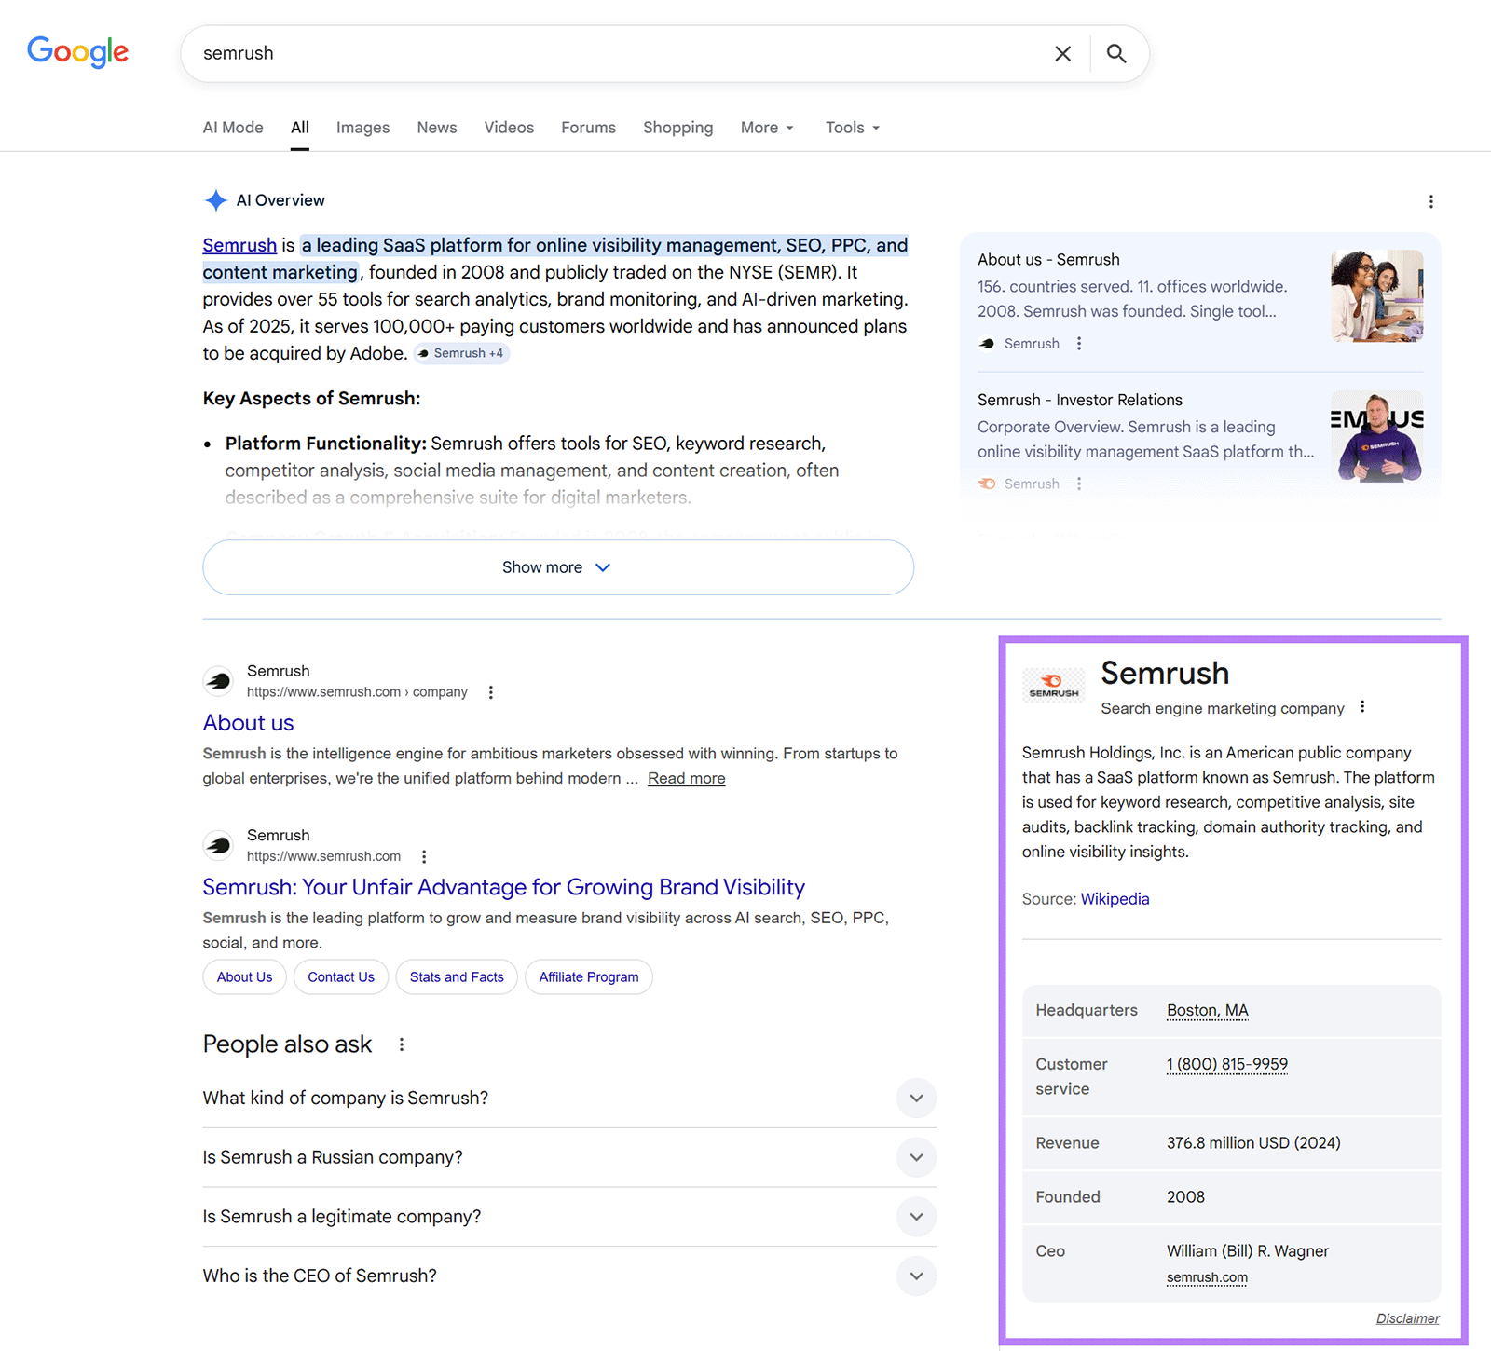Open the Wikipedia source link in the knowledge panel
Viewport: 1491px width, 1351px height.
(x=1115, y=898)
